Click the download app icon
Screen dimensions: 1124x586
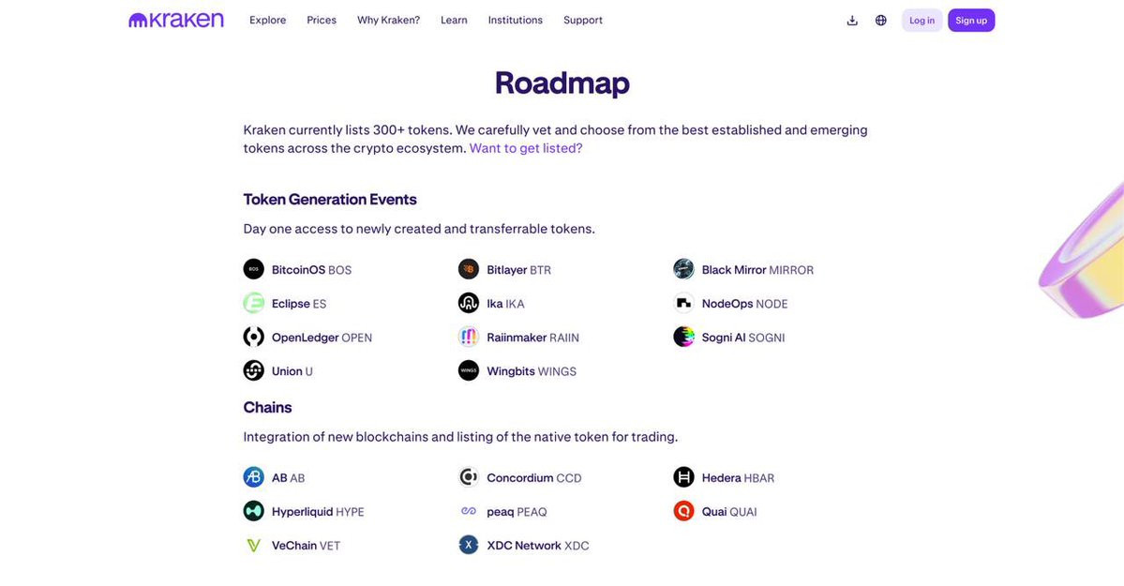pyautogui.click(x=852, y=20)
